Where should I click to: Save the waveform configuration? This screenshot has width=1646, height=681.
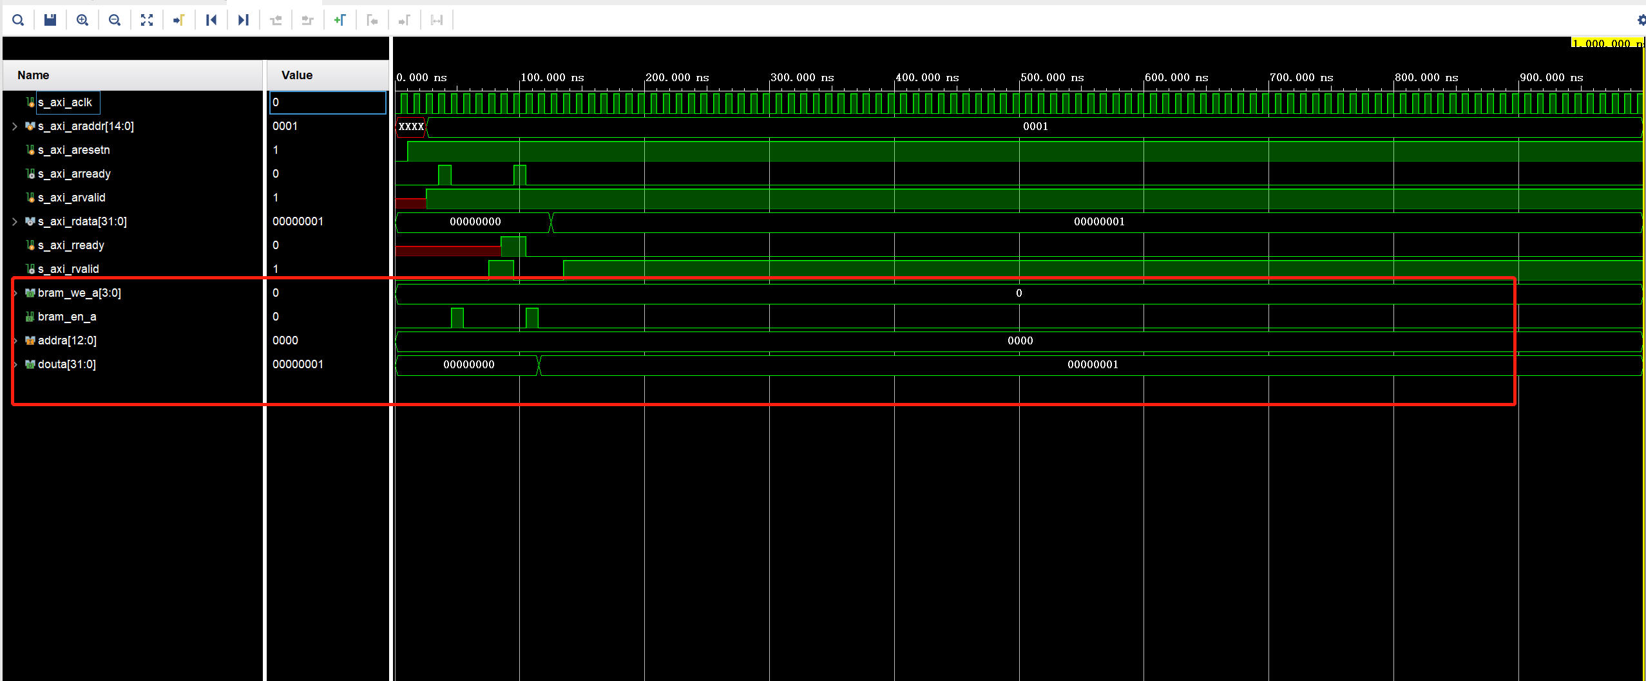50,20
